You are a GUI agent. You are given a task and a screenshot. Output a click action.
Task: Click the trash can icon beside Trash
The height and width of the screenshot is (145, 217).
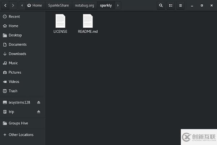pyautogui.click(x=5, y=91)
